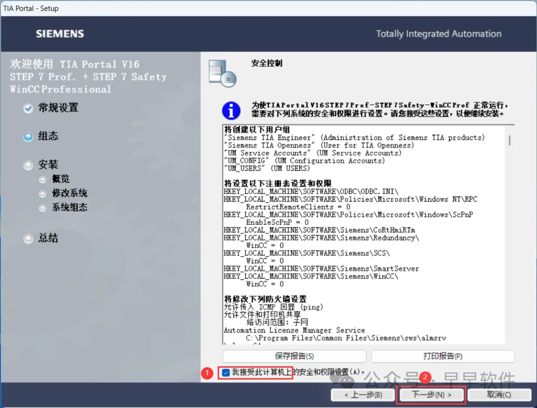Click the blue information icon
The width and height of the screenshot is (537, 408).
point(231,111)
